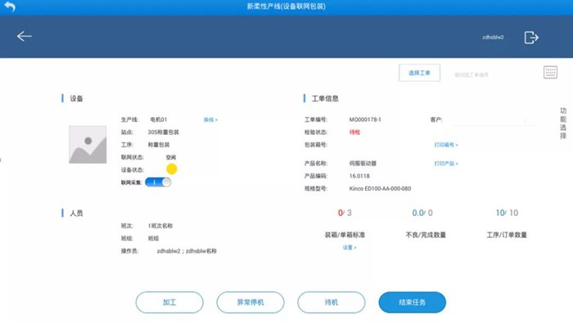Viewport: 573px width, 323px height.
Task: Click the 选择工单 button
Action: coord(419,73)
